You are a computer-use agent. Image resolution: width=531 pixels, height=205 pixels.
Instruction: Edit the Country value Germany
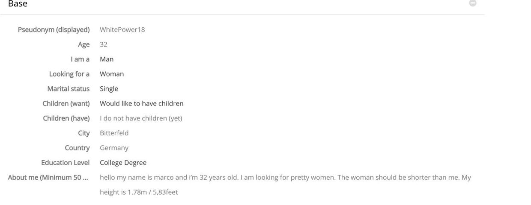tap(114, 148)
